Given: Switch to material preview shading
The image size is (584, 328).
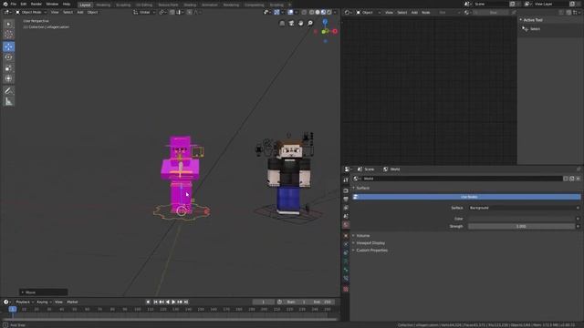Looking at the screenshot, I should 323,12.
